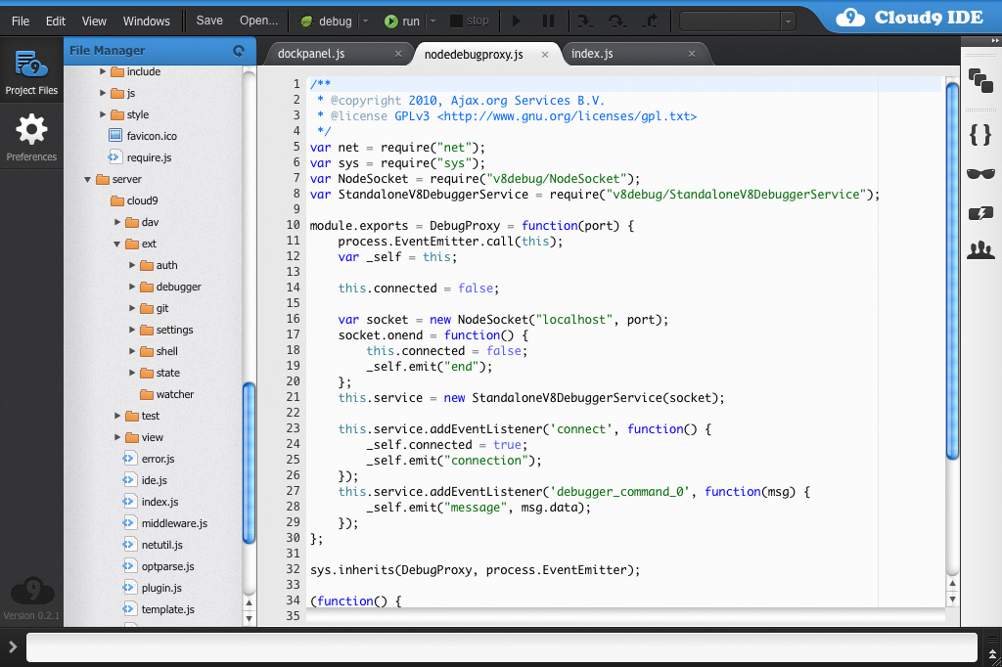
Task: Open the run button dropdown arrow
Action: (433, 21)
